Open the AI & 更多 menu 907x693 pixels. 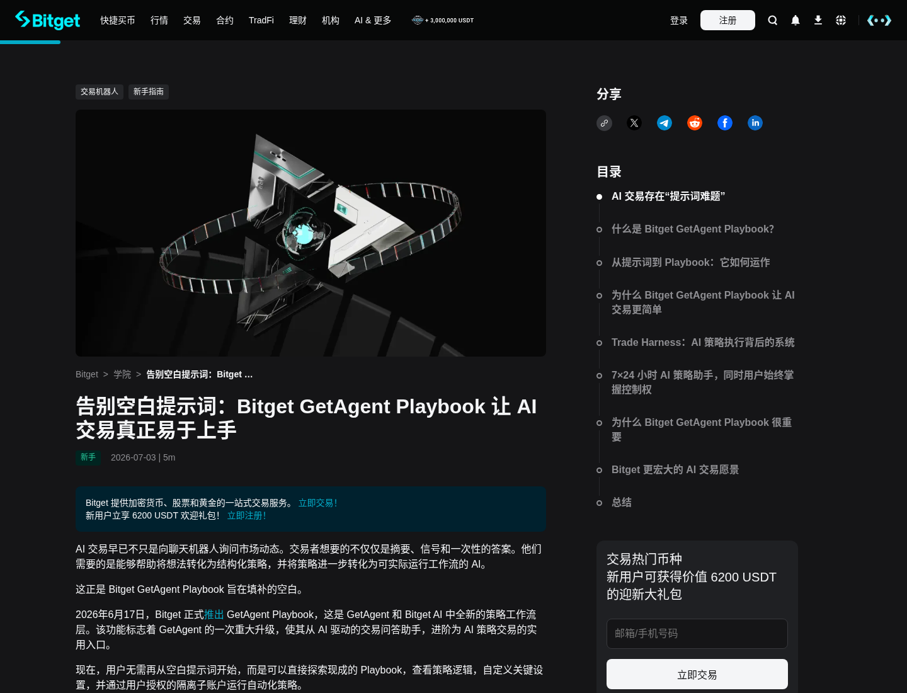373,20
